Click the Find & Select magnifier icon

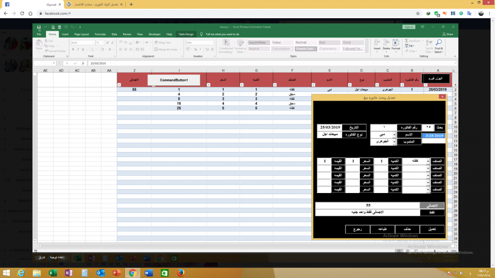[439, 42]
